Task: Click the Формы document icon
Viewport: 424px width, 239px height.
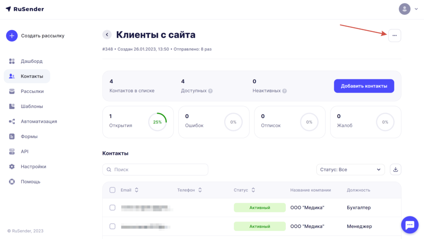Action: [x=12, y=136]
